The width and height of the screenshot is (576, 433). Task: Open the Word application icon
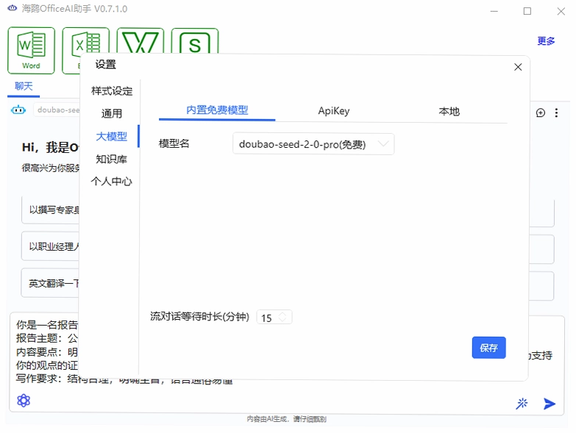click(x=31, y=51)
